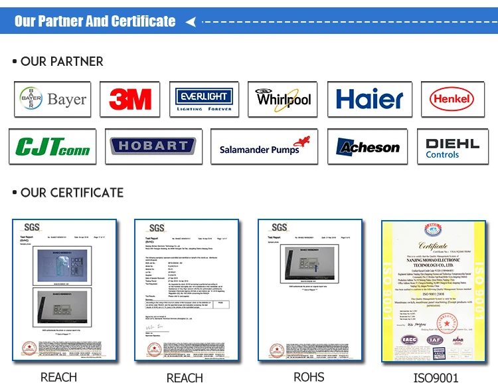Viewport: 498px width, 391px height.
Task: Click the 'Our Partner And Certificate' header title
Action: click(x=95, y=21)
